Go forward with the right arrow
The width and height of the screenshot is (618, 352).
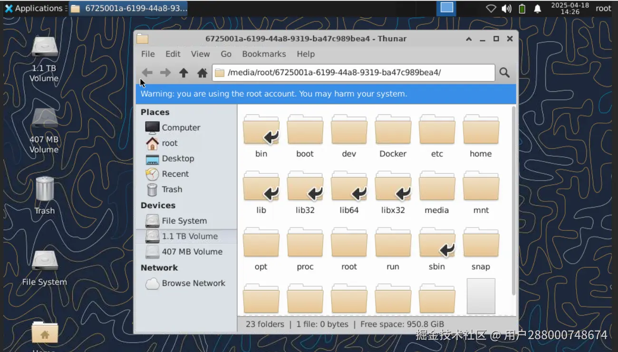point(165,73)
